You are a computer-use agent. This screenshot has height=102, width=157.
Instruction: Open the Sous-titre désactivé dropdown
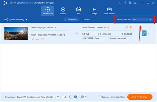[120, 38]
